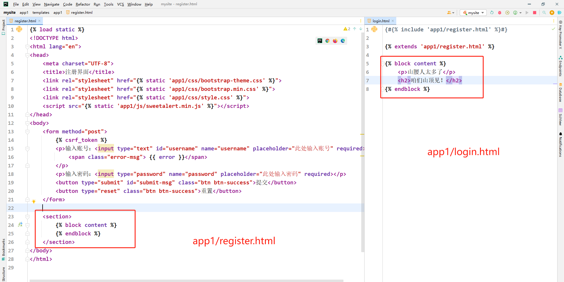Click register.html in the breadcrumb bar

[x=79, y=13]
